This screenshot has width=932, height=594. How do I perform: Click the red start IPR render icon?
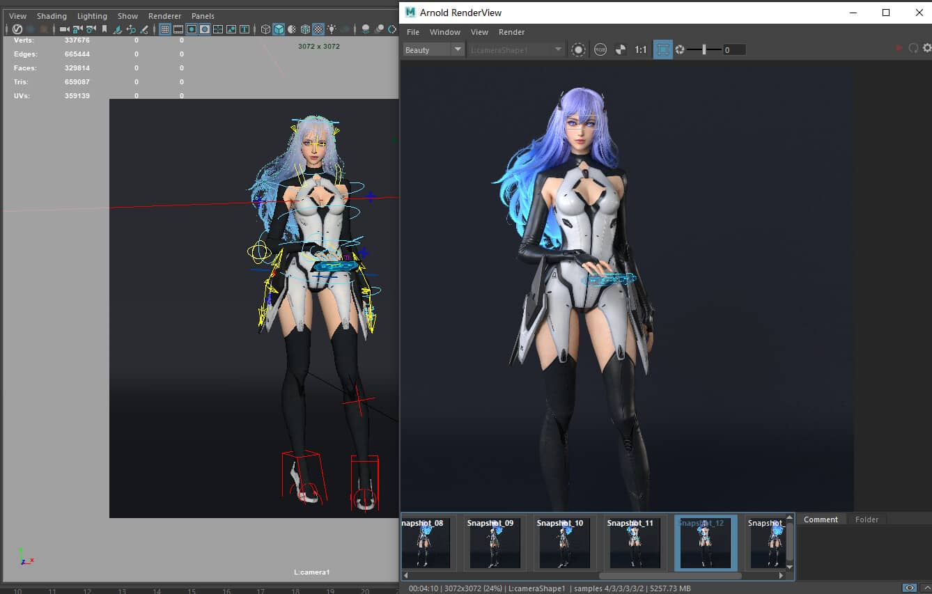coord(899,48)
